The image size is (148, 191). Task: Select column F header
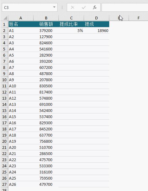pyautogui.click(x=138, y=18)
